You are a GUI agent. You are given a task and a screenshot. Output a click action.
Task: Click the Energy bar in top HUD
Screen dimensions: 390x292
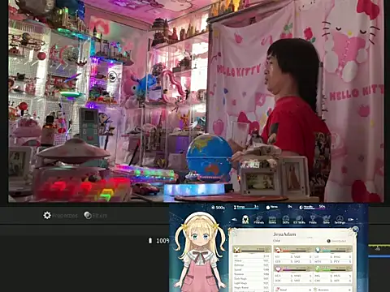(246, 207)
